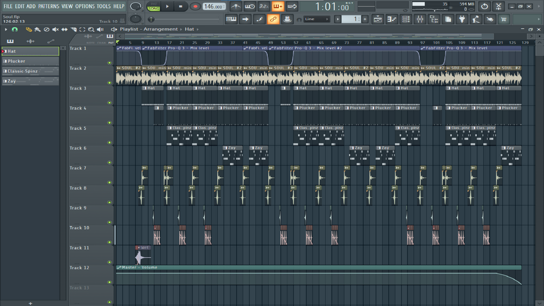Open the Piano roll view icon
Image resolution: width=544 pixels, height=306 pixels.
(x=392, y=19)
